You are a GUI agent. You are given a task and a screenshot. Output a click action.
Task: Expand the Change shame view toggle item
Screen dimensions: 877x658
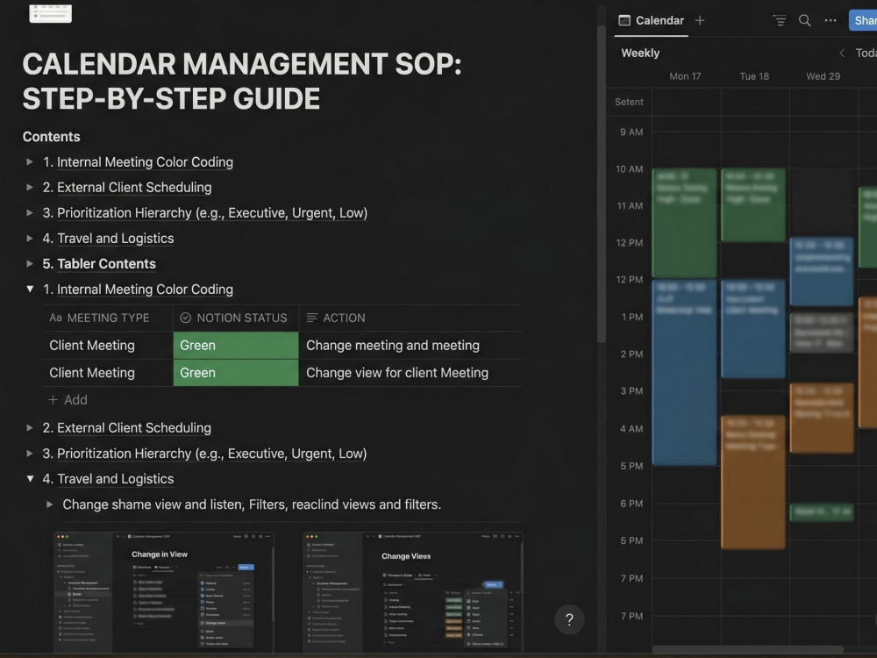(x=49, y=504)
